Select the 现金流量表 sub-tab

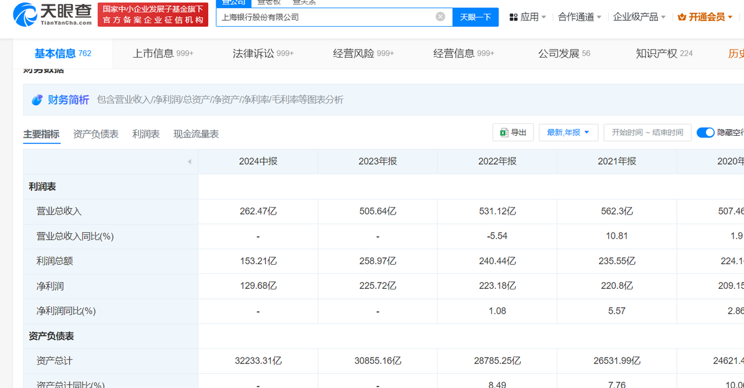click(196, 134)
